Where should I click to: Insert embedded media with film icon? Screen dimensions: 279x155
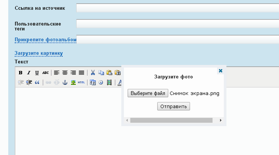(109, 83)
